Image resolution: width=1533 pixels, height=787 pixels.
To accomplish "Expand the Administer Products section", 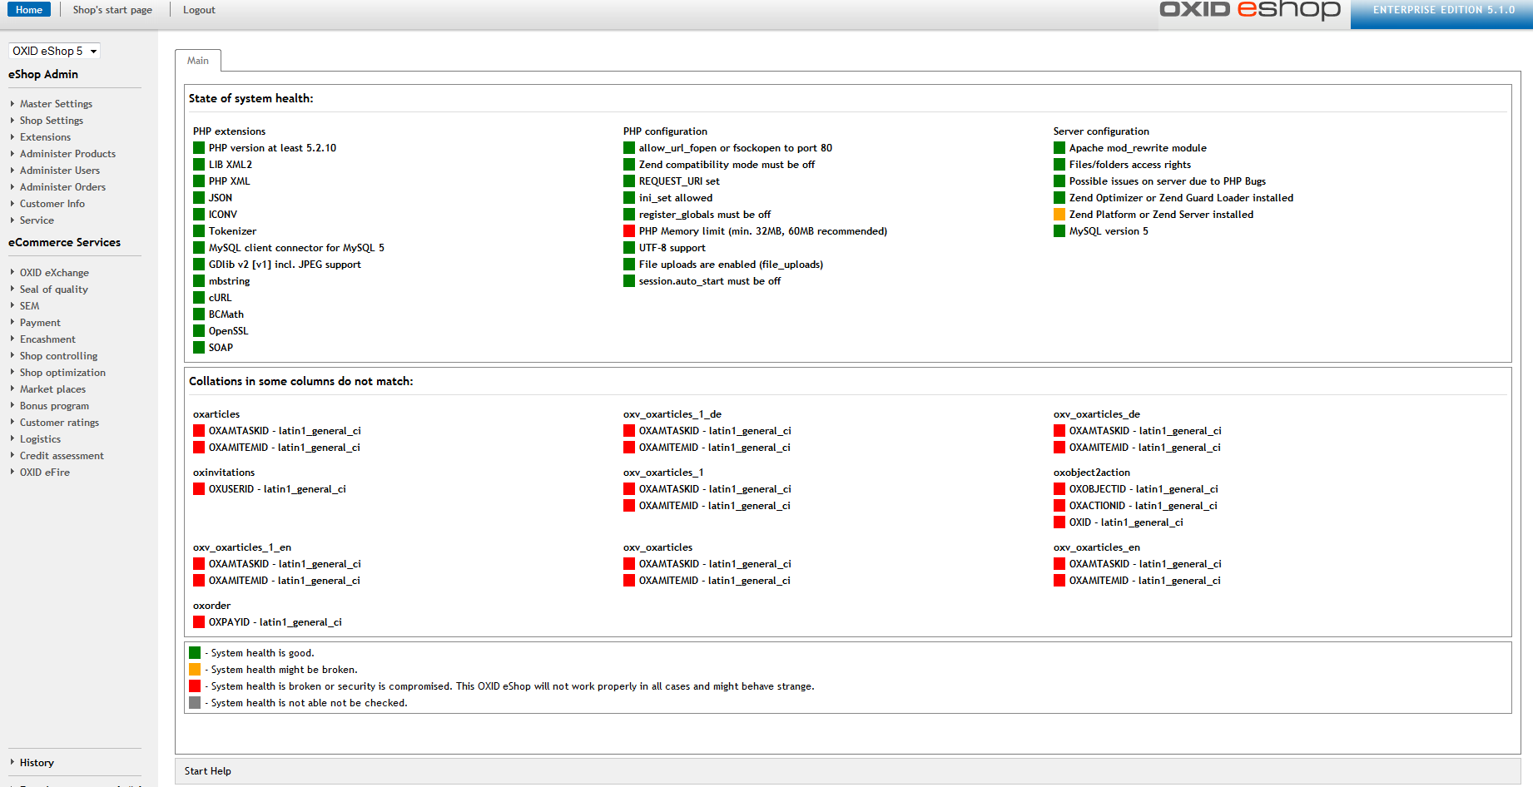I will (x=67, y=154).
